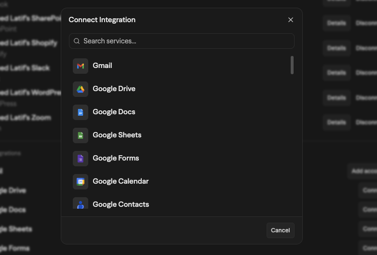The image size is (377, 255).
Task: Click the Shopify connection name in background
Action: point(28,43)
